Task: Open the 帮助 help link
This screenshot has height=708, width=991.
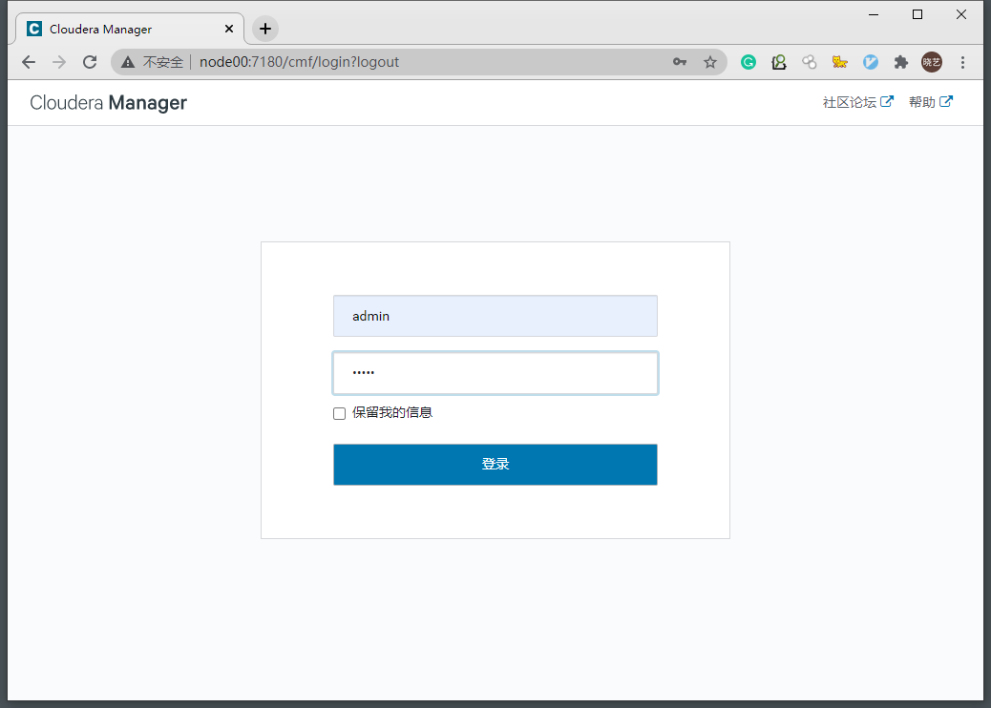Action: [930, 102]
